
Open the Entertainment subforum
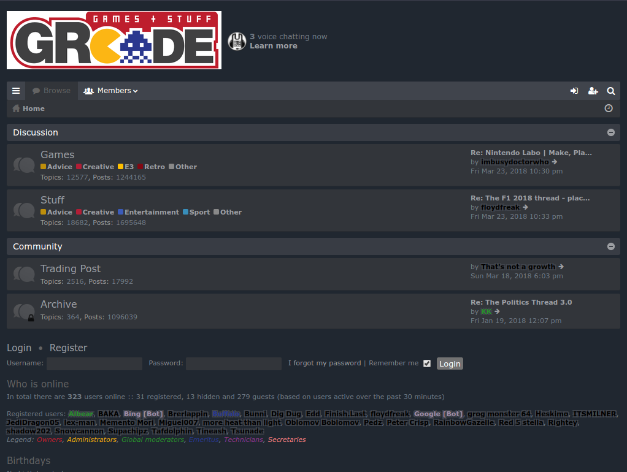(148, 212)
